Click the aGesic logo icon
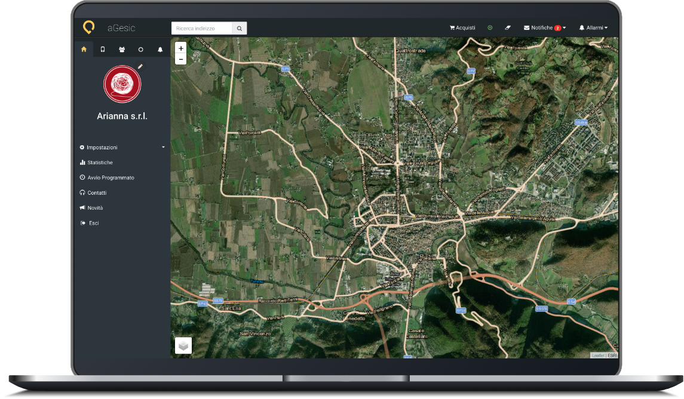 (88, 27)
